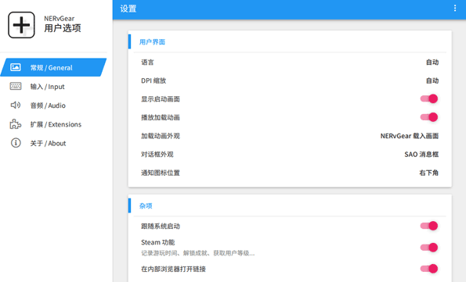This screenshot has height=282, width=466.
Task: Click the 对话框外观 label
Action: click(157, 154)
